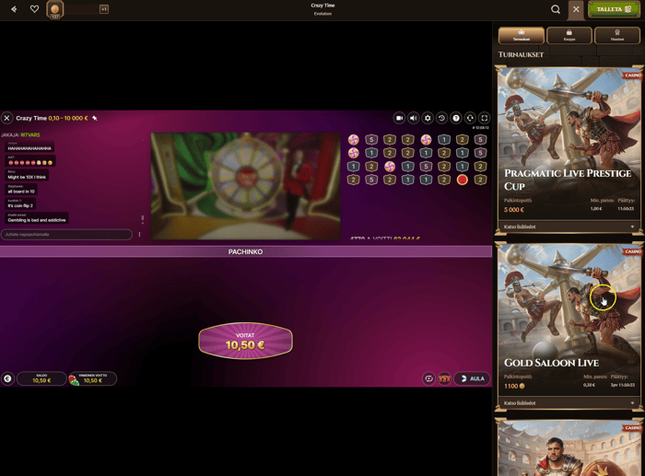This screenshot has width=645, height=476.
Task: Click first Crazy Time candy result icon
Action: 353,140
